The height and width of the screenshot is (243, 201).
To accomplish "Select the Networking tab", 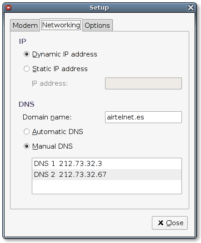I will [61, 25].
